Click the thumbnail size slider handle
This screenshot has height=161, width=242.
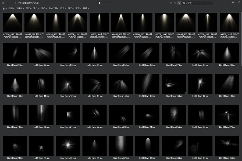click(99, 3)
